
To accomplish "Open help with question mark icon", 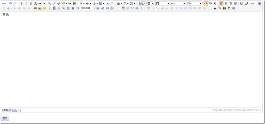I will 234,8.
